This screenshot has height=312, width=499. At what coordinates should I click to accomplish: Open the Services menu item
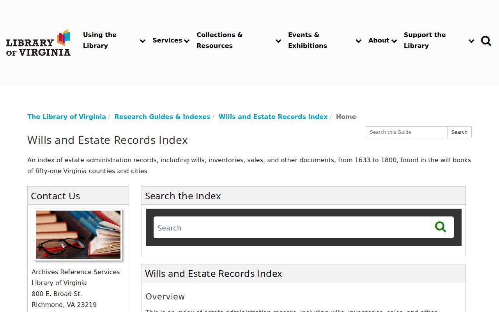[167, 40]
